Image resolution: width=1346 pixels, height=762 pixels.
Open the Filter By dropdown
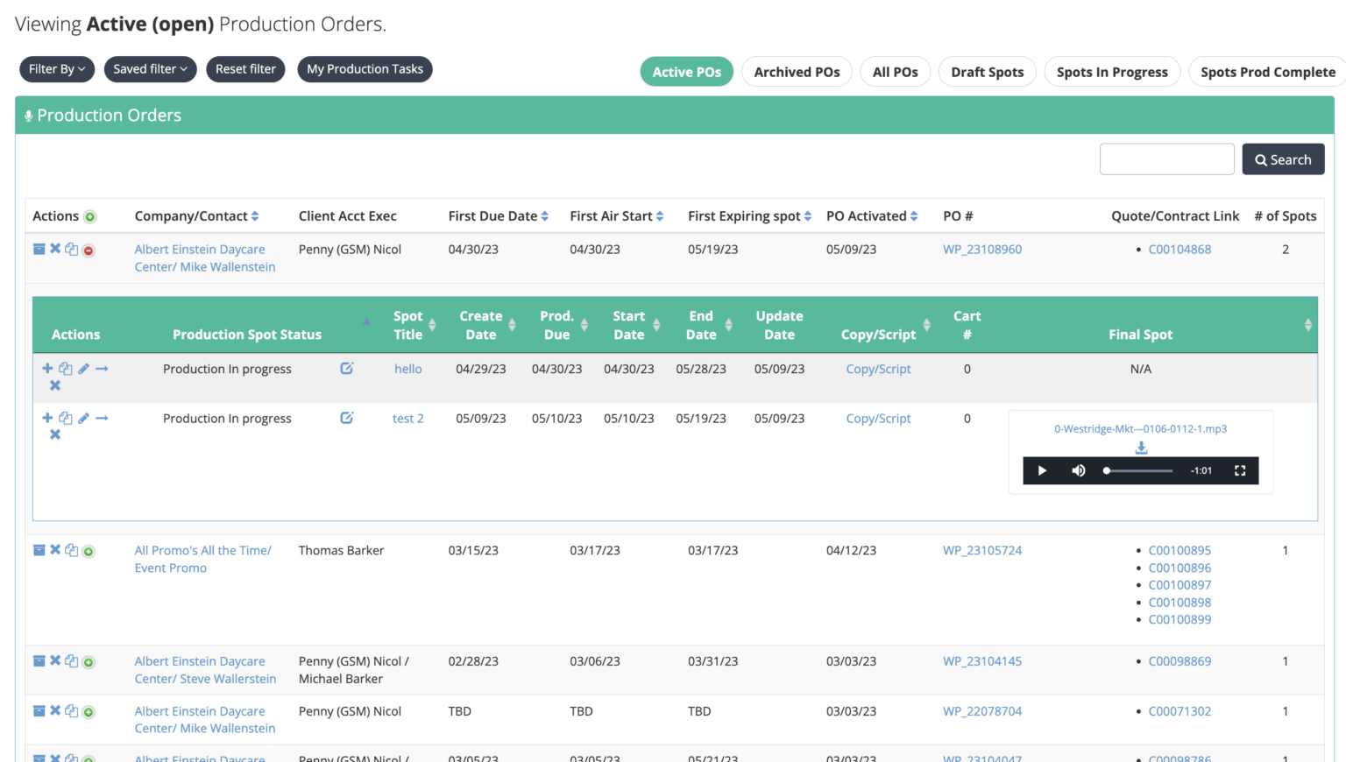pos(57,69)
